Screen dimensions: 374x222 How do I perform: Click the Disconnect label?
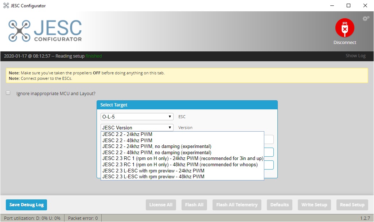coord(345,42)
